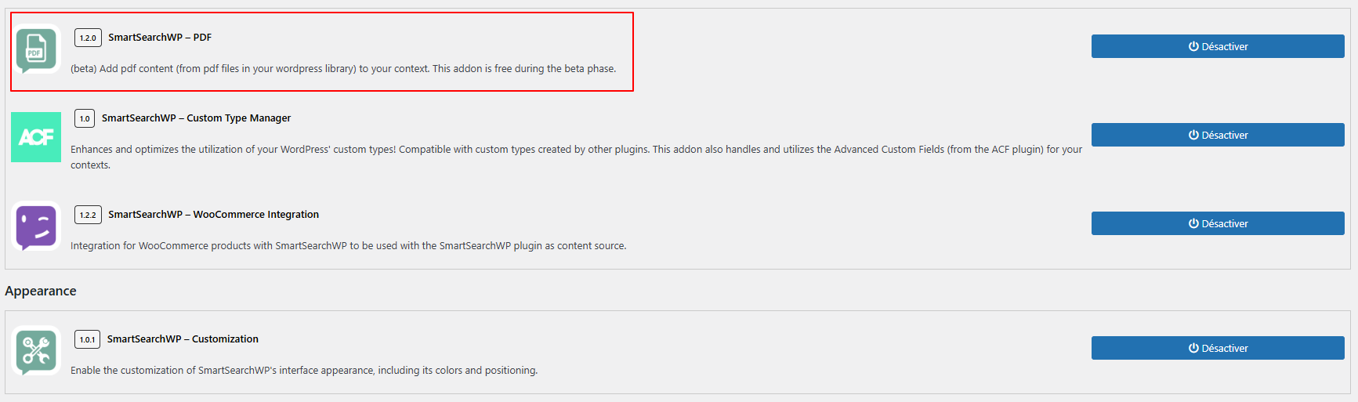The image size is (1358, 402).
Task: Click the PDF addon beta description text
Action: (x=343, y=69)
